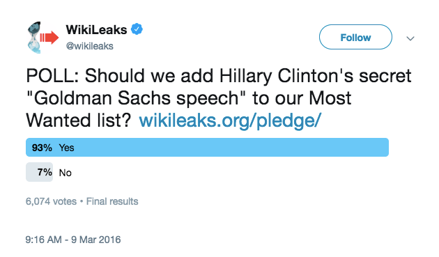Click the No option text
Image resolution: width=439 pixels, height=257 pixels.
(x=66, y=173)
